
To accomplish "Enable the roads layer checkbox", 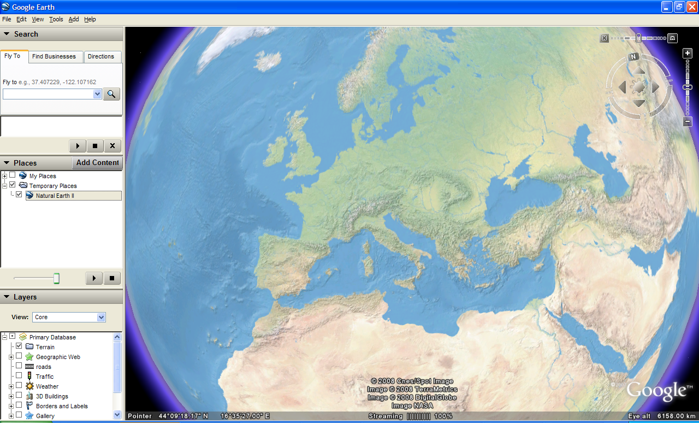I will pos(19,366).
